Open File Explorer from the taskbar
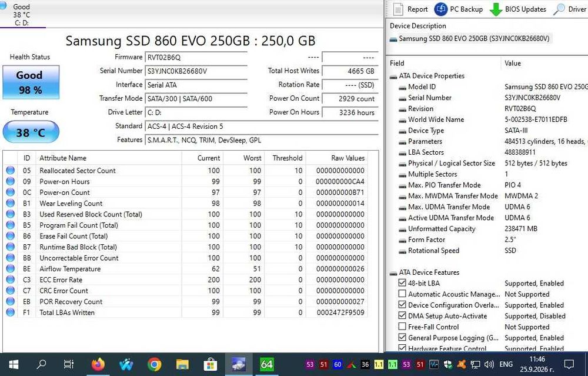This screenshot has width=588, height=376. click(x=182, y=364)
